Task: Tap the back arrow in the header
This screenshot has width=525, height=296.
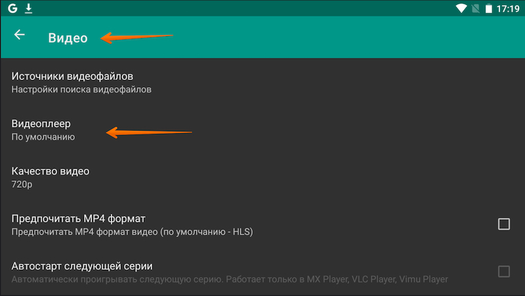Action: [20, 35]
